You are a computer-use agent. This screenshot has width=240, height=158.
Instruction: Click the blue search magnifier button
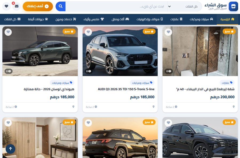pos(61,6)
